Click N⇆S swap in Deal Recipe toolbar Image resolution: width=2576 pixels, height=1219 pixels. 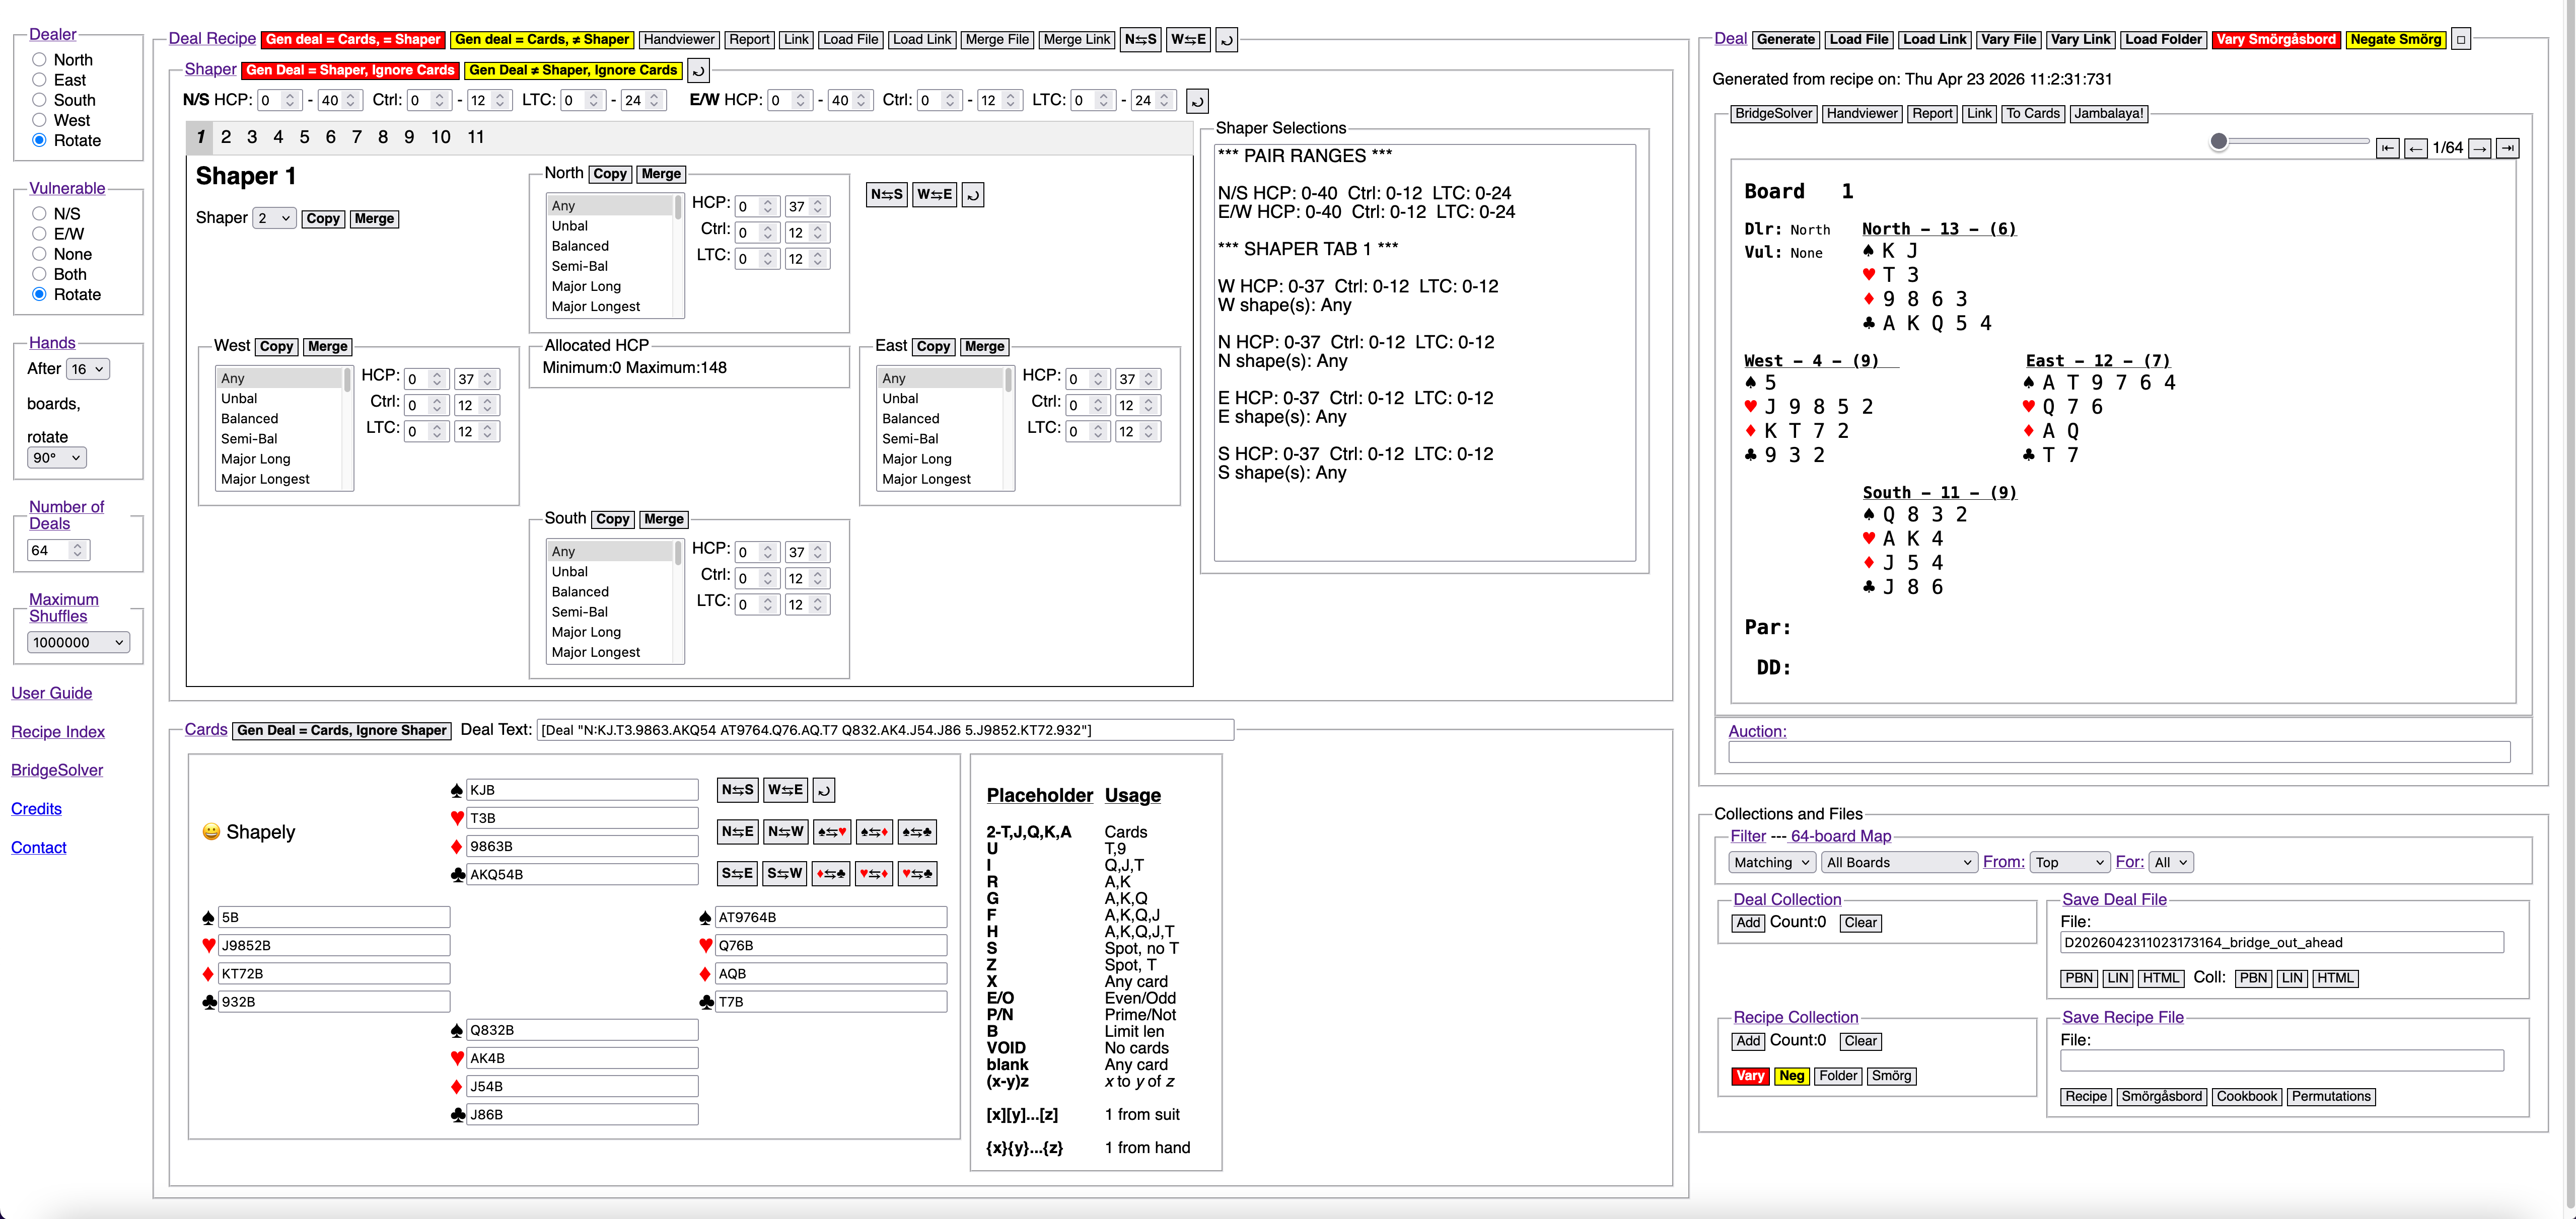pyautogui.click(x=1140, y=40)
